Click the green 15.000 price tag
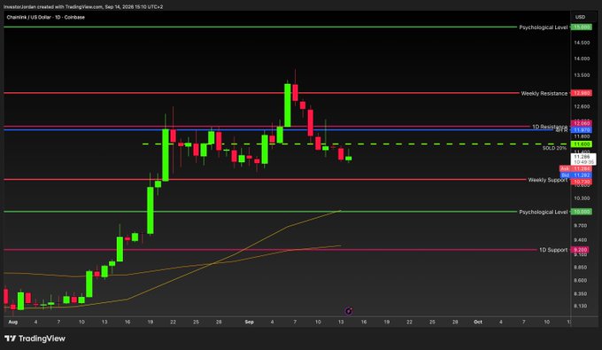Image resolution: width=602 pixels, height=350 pixels. click(x=582, y=27)
